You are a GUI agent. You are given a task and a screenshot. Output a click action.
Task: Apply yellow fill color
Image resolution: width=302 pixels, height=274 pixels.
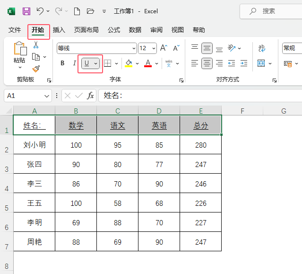129,63
